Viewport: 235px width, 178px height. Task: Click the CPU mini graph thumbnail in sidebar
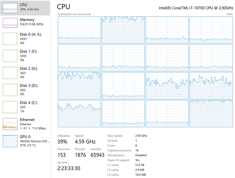pyautogui.click(x=10, y=7)
